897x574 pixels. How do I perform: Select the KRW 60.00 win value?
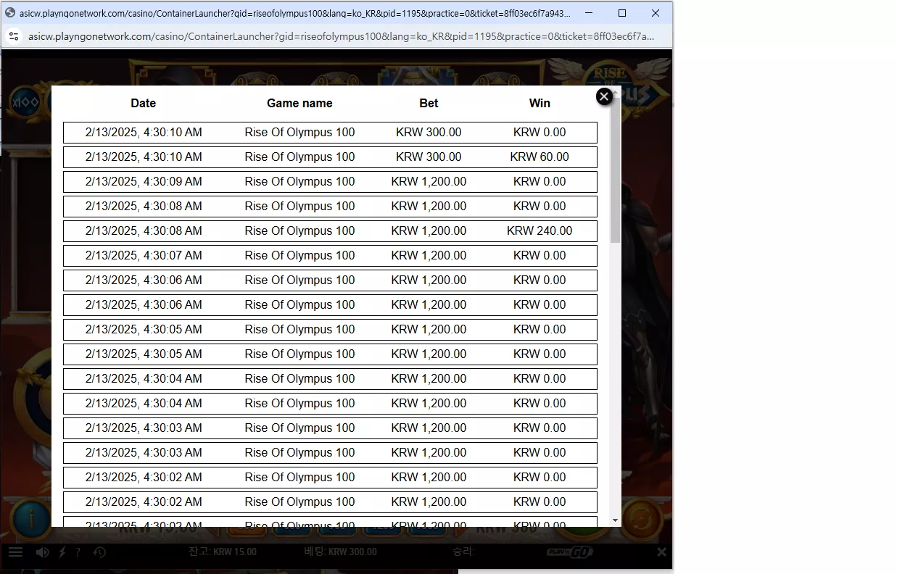(x=540, y=157)
